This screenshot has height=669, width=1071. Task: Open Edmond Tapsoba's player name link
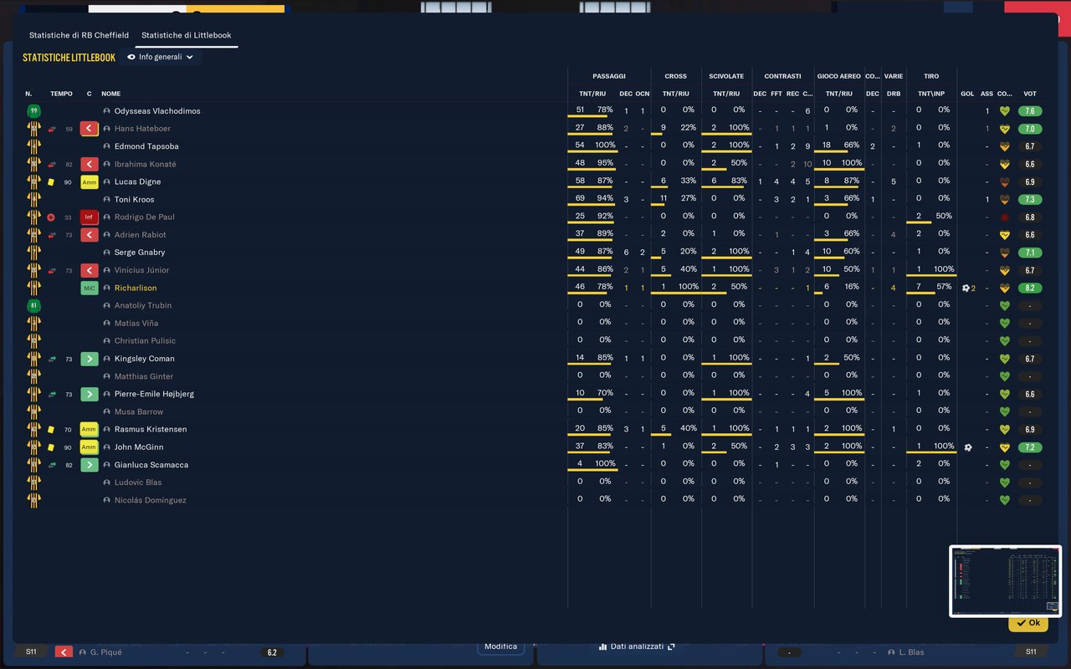[146, 146]
